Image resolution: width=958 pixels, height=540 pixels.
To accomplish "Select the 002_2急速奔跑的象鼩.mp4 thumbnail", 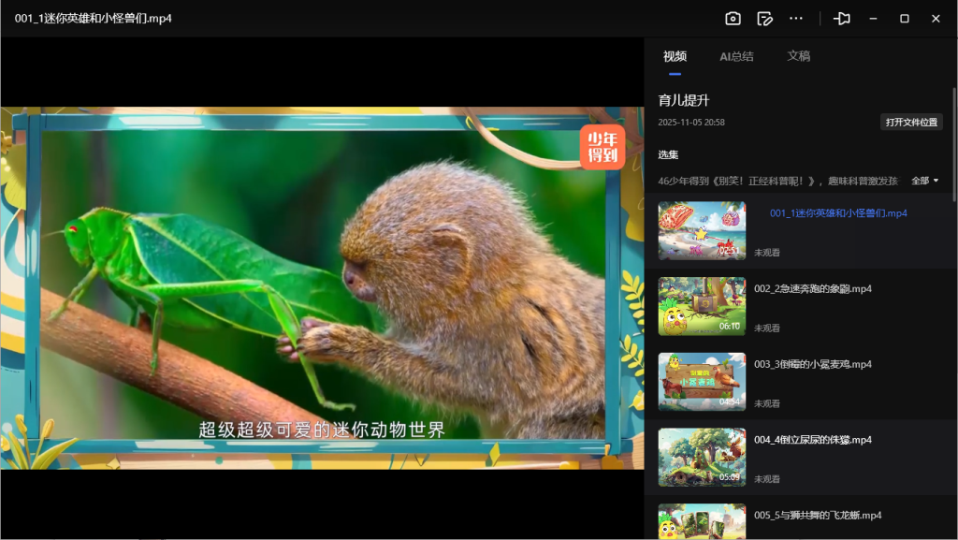I will (x=702, y=306).
